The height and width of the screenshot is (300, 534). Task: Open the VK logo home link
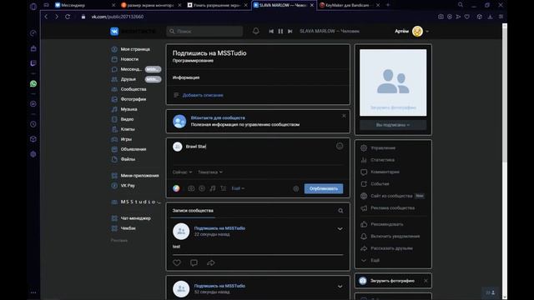point(114,32)
